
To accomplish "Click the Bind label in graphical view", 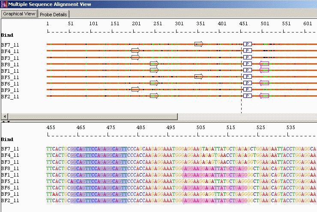I will tap(7, 35).
